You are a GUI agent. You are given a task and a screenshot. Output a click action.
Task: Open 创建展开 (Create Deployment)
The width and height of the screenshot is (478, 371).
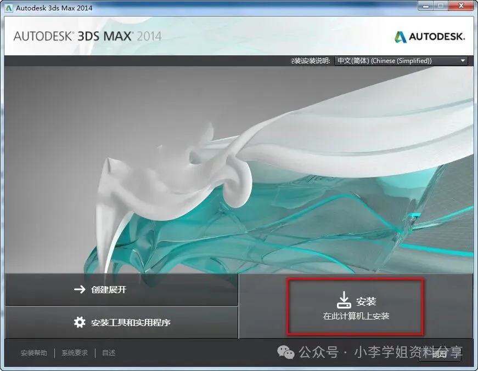(122, 289)
